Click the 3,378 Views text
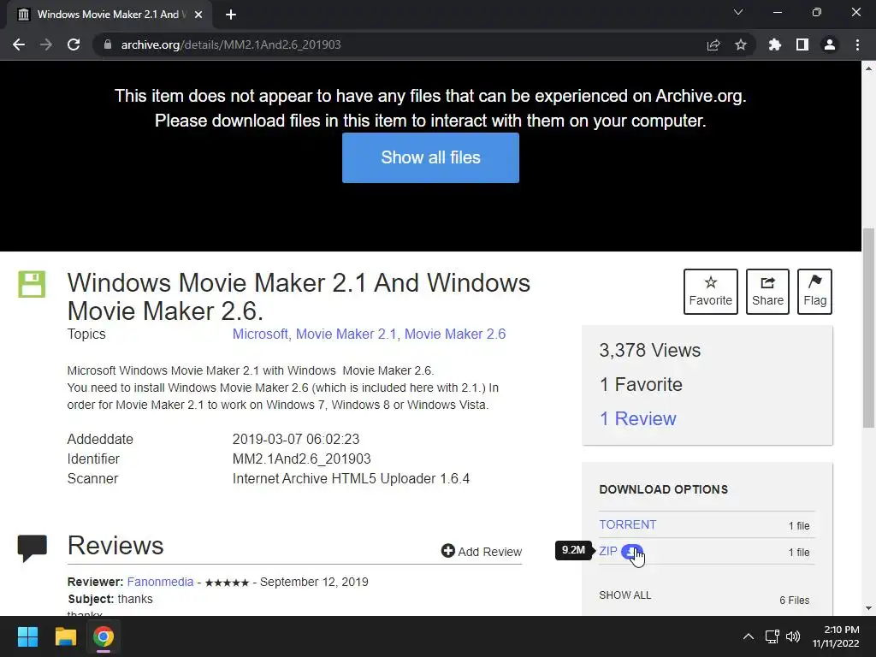 [650, 350]
